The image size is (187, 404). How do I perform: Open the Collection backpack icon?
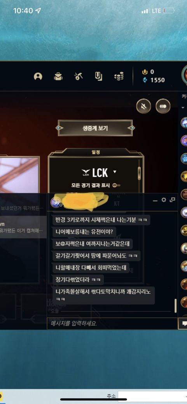58,76
